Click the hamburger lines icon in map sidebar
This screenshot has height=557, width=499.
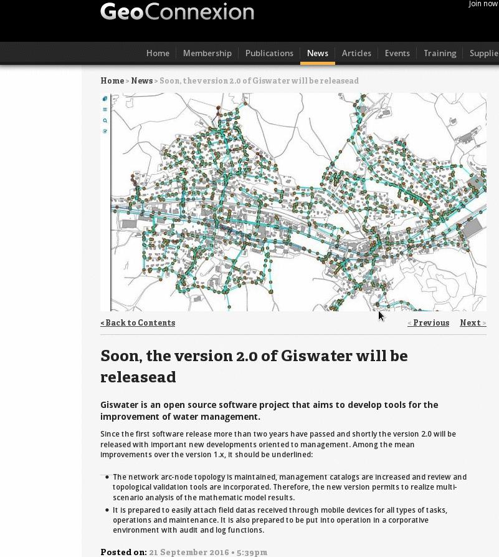[105, 109]
